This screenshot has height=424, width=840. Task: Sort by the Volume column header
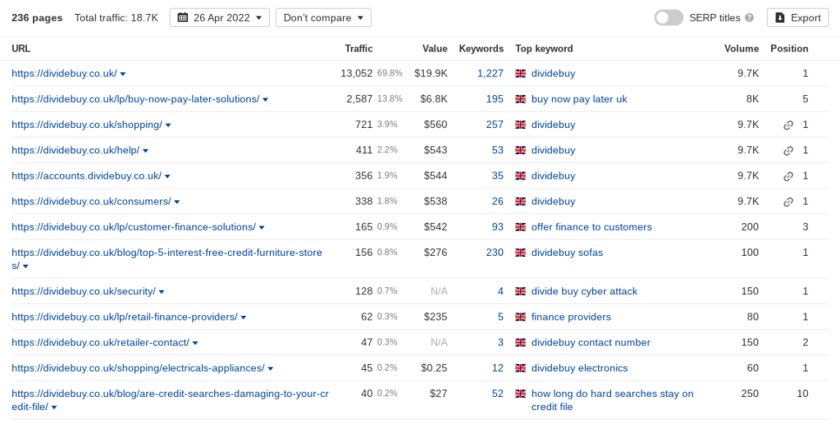(742, 48)
